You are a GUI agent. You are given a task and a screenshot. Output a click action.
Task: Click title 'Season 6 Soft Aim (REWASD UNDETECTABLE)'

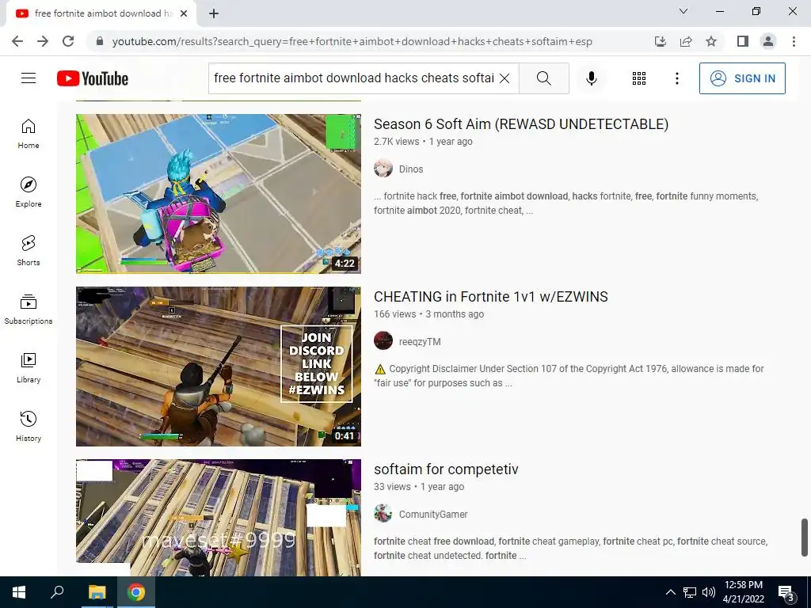click(x=521, y=124)
